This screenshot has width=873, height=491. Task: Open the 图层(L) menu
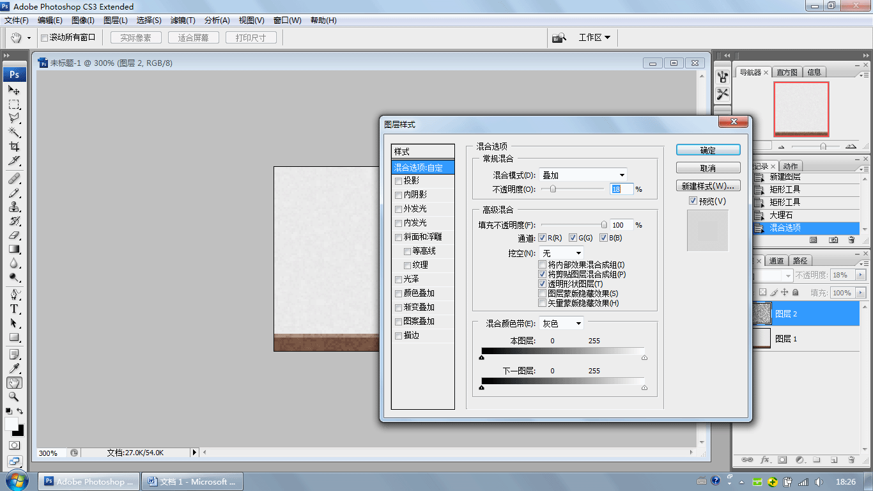click(x=116, y=20)
